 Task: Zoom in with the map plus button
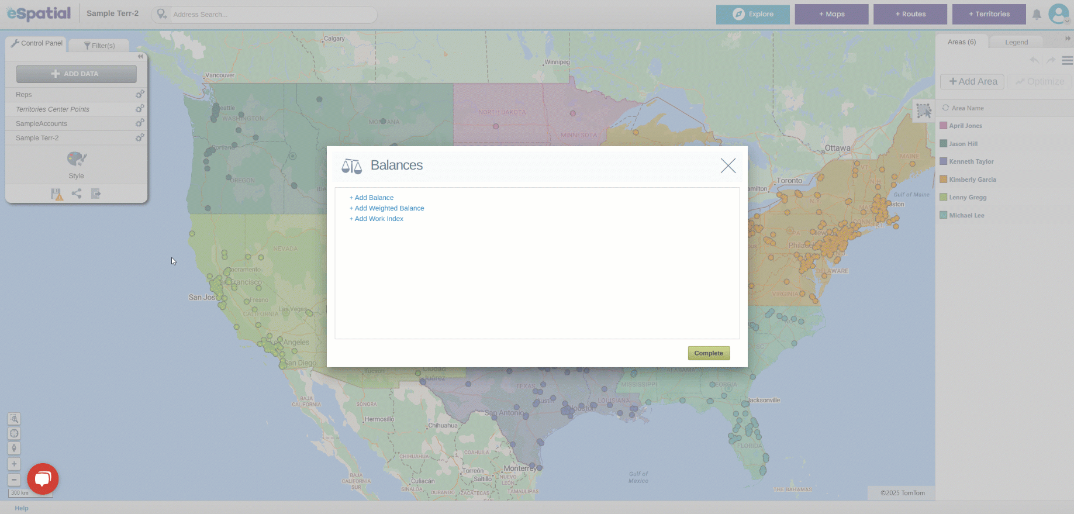click(14, 464)
